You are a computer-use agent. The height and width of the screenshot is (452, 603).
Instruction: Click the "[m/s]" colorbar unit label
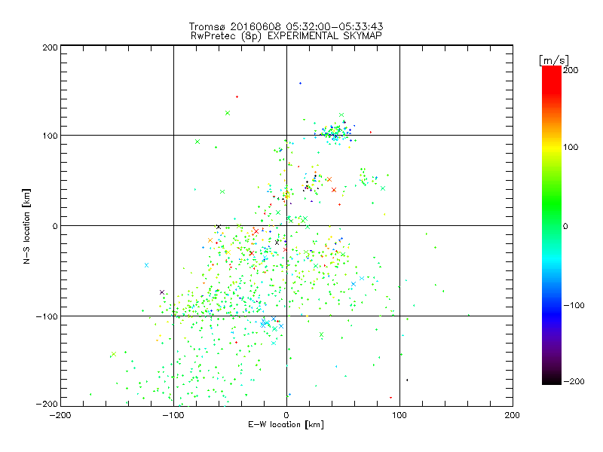(554, 60)
